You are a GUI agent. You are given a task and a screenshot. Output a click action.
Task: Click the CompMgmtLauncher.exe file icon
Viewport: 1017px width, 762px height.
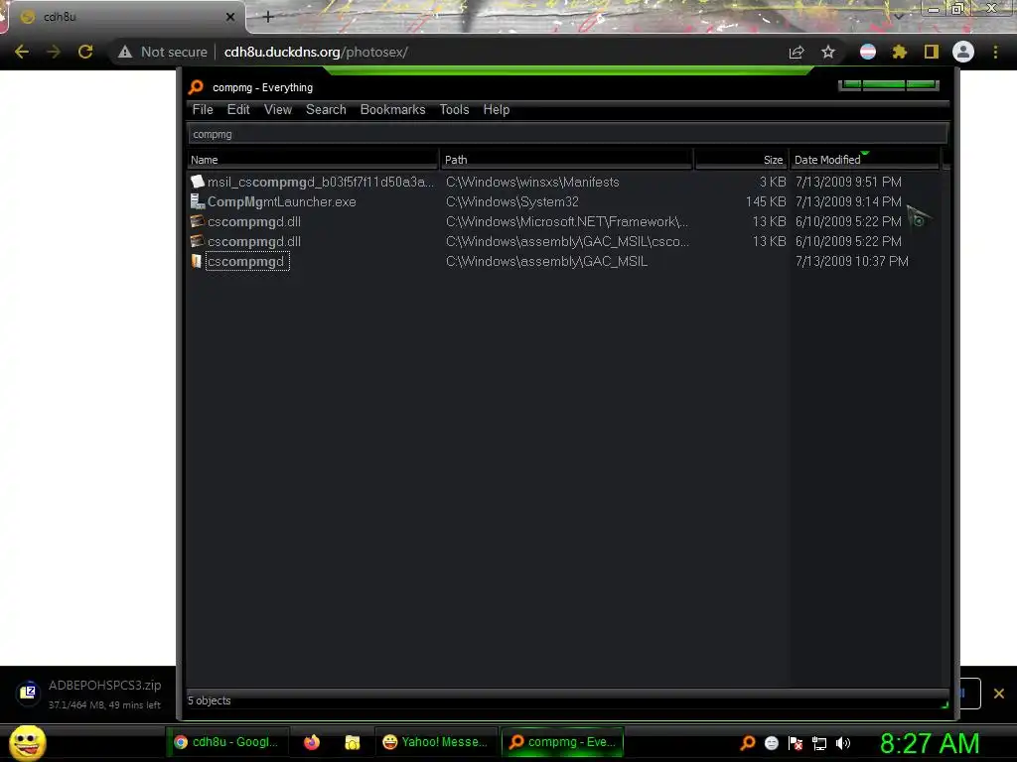(198, 201)
